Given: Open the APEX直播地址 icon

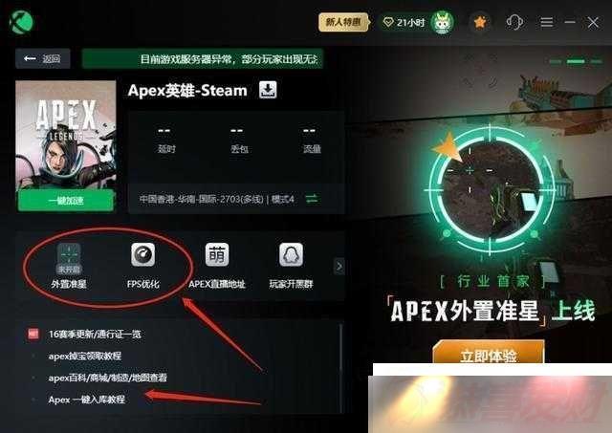Looking at the screenshot, I should tap(217, 266).
